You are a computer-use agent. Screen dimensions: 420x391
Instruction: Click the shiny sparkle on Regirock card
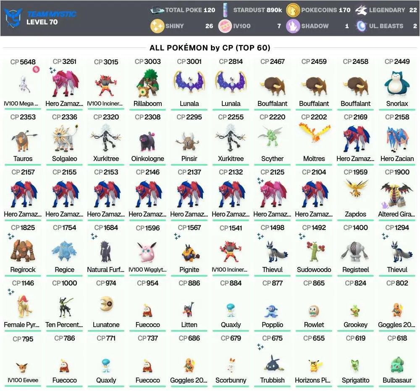11,236
